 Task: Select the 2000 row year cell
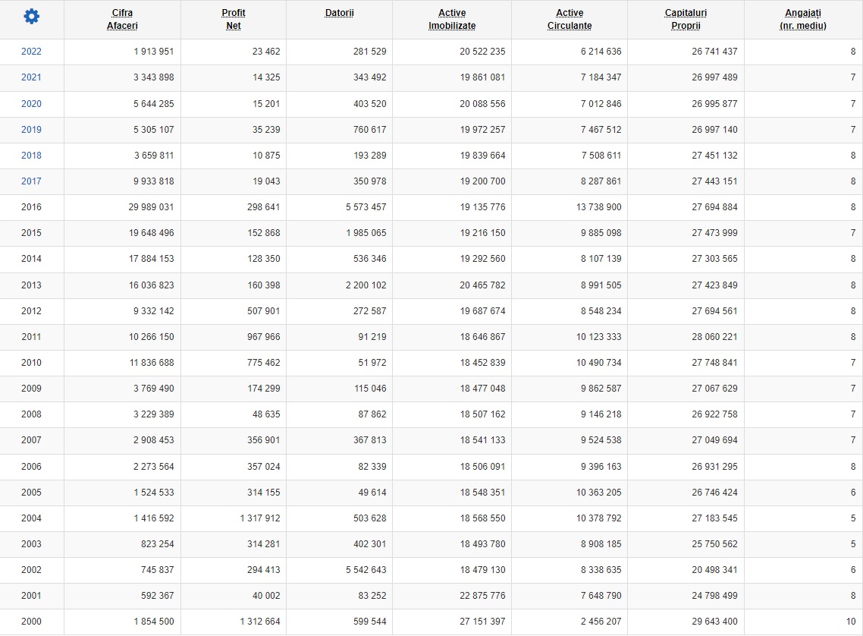pyautogui.click(x=31, y=622)
